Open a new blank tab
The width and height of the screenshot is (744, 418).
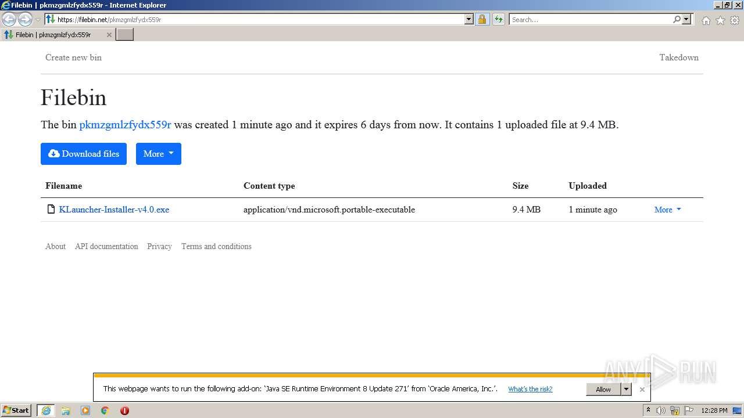point(125,35)
